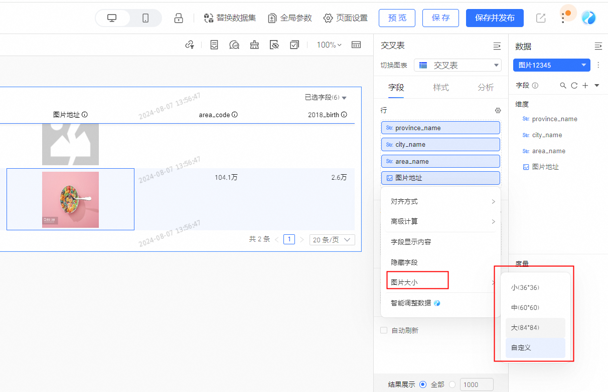Screen dimensions: 608x392
Task: Click the 保存并发布 button
Action: pyautogui.click(x=495, y=18)
